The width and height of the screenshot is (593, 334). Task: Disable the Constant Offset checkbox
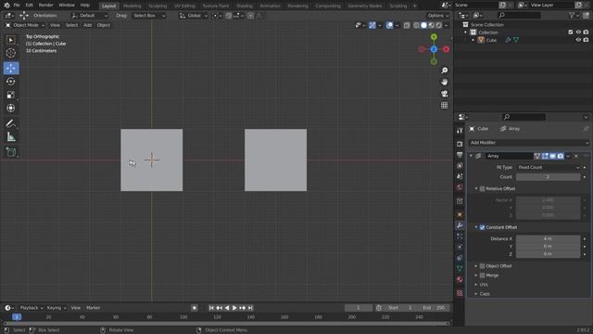[482, 227]
